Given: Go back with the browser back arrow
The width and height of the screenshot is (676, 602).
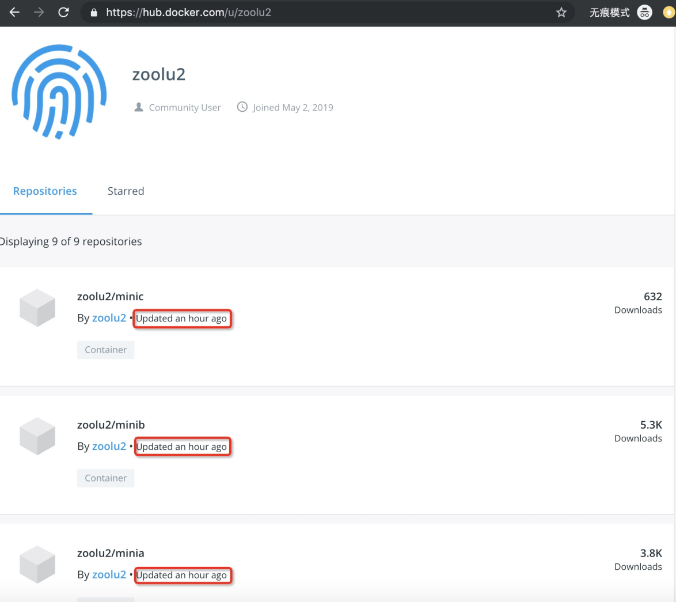Looking at the screenshot, I should coord(14,13).
